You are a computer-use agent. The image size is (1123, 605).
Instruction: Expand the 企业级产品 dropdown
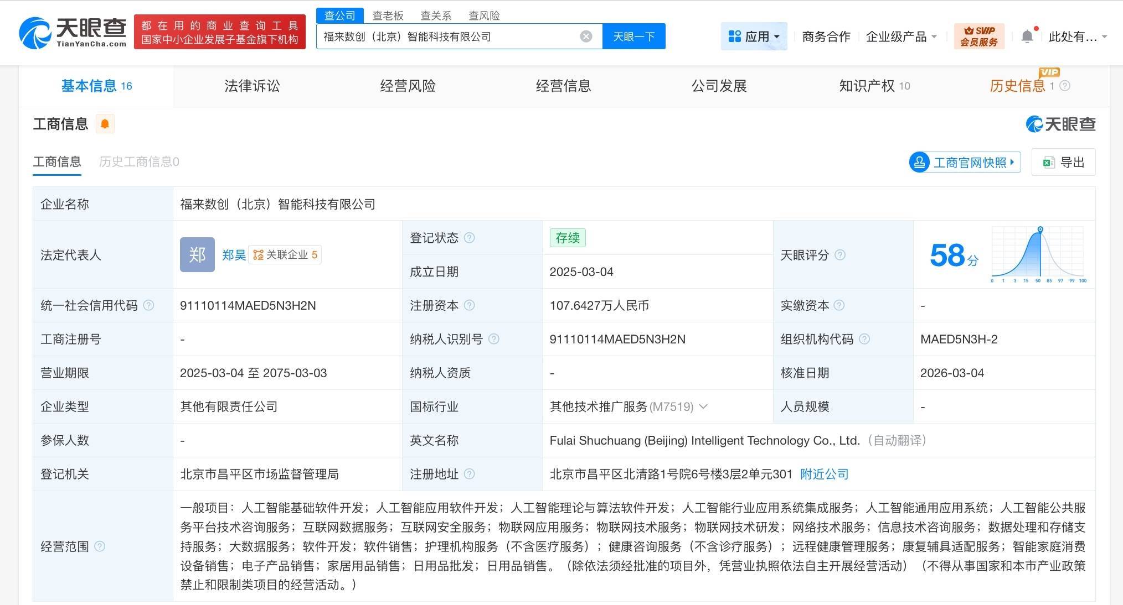coord(901,36)
